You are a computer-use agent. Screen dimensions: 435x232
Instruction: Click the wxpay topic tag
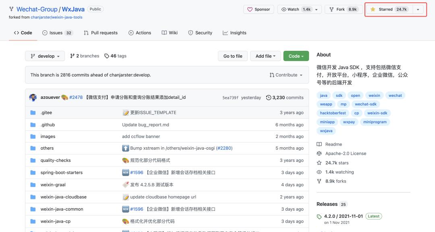[349, 122]
